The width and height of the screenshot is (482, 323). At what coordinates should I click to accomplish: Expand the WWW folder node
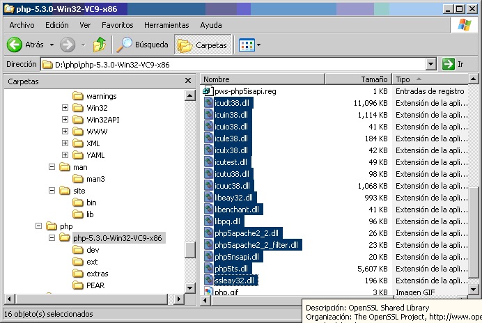pos(65,132)
